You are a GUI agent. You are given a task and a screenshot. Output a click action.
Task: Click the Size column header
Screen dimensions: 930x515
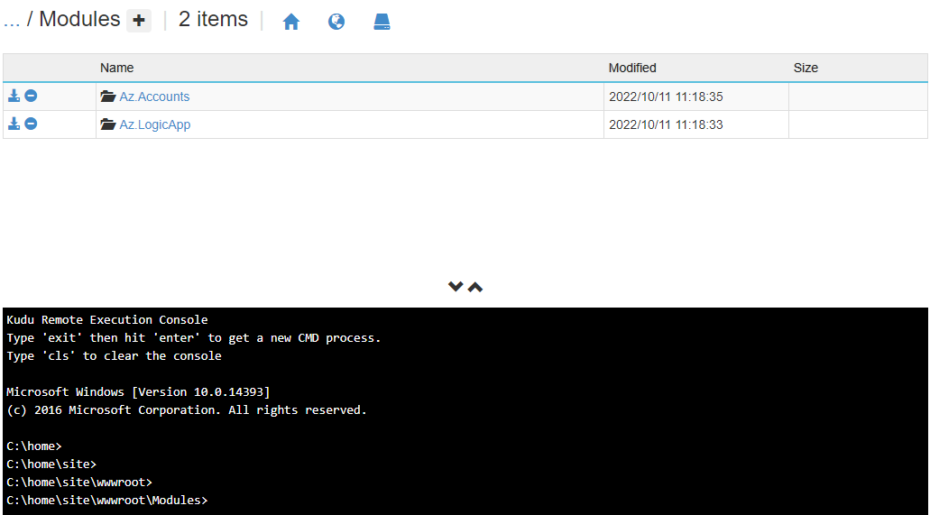[806, 68]
